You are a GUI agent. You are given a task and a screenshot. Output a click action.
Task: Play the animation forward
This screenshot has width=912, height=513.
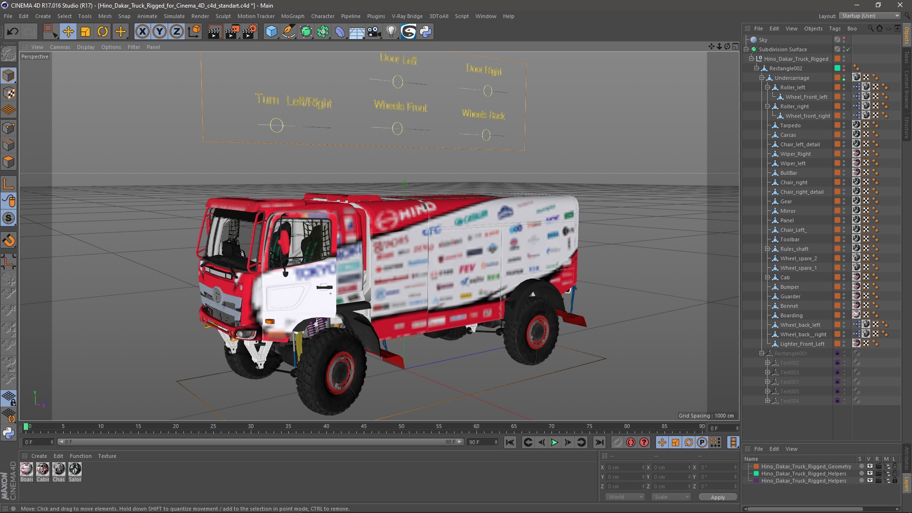(x=554, y=442)
